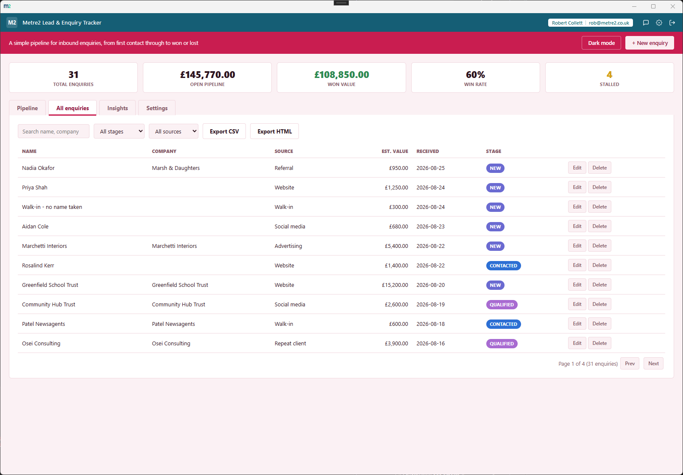Click the NEW badge for Nadia Okafor
The width and height of the screenshot is (683, 475).
pyautogui.click(x=495, y=168)
